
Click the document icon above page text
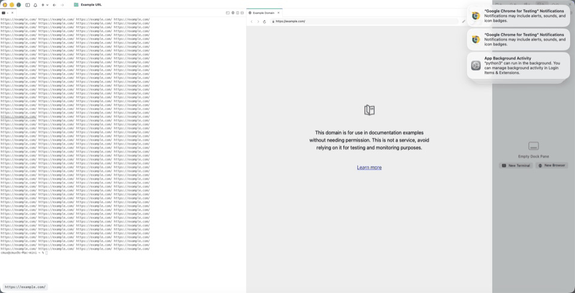point(370,110)
